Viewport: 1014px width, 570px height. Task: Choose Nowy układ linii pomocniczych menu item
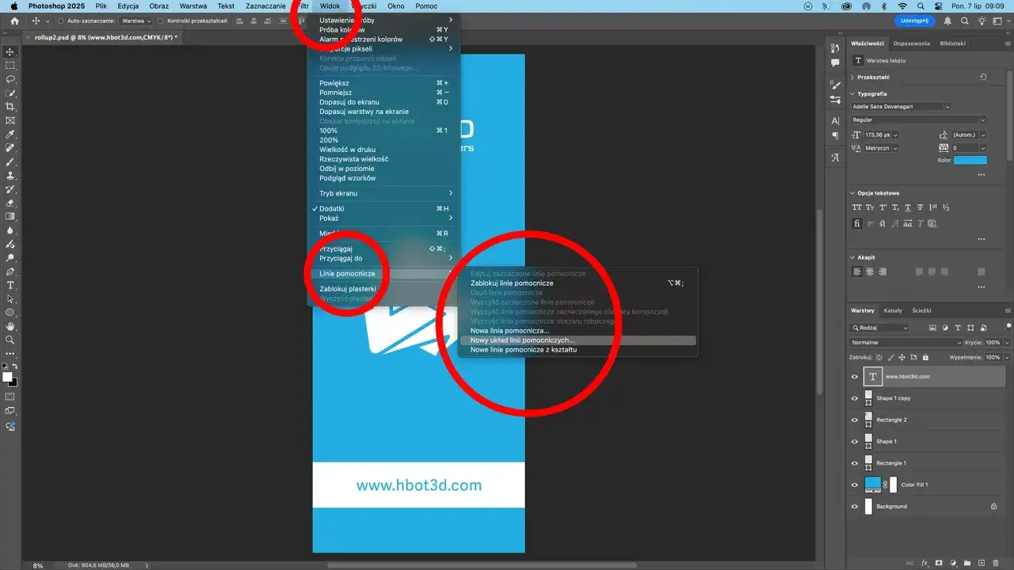tap(523, 340)
